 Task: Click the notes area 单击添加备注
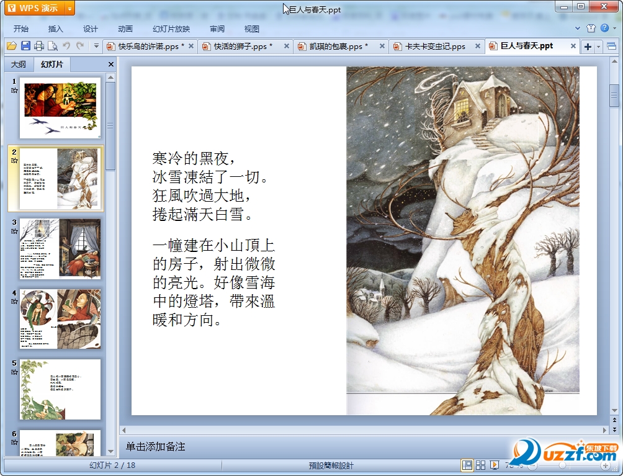coord(155,447)
